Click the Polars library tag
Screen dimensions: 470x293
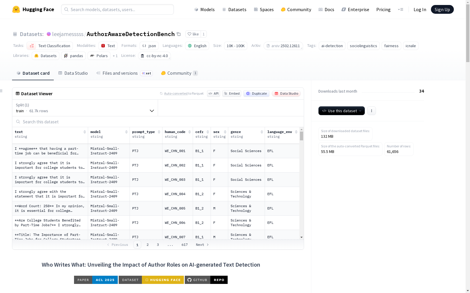coord(99,56)
